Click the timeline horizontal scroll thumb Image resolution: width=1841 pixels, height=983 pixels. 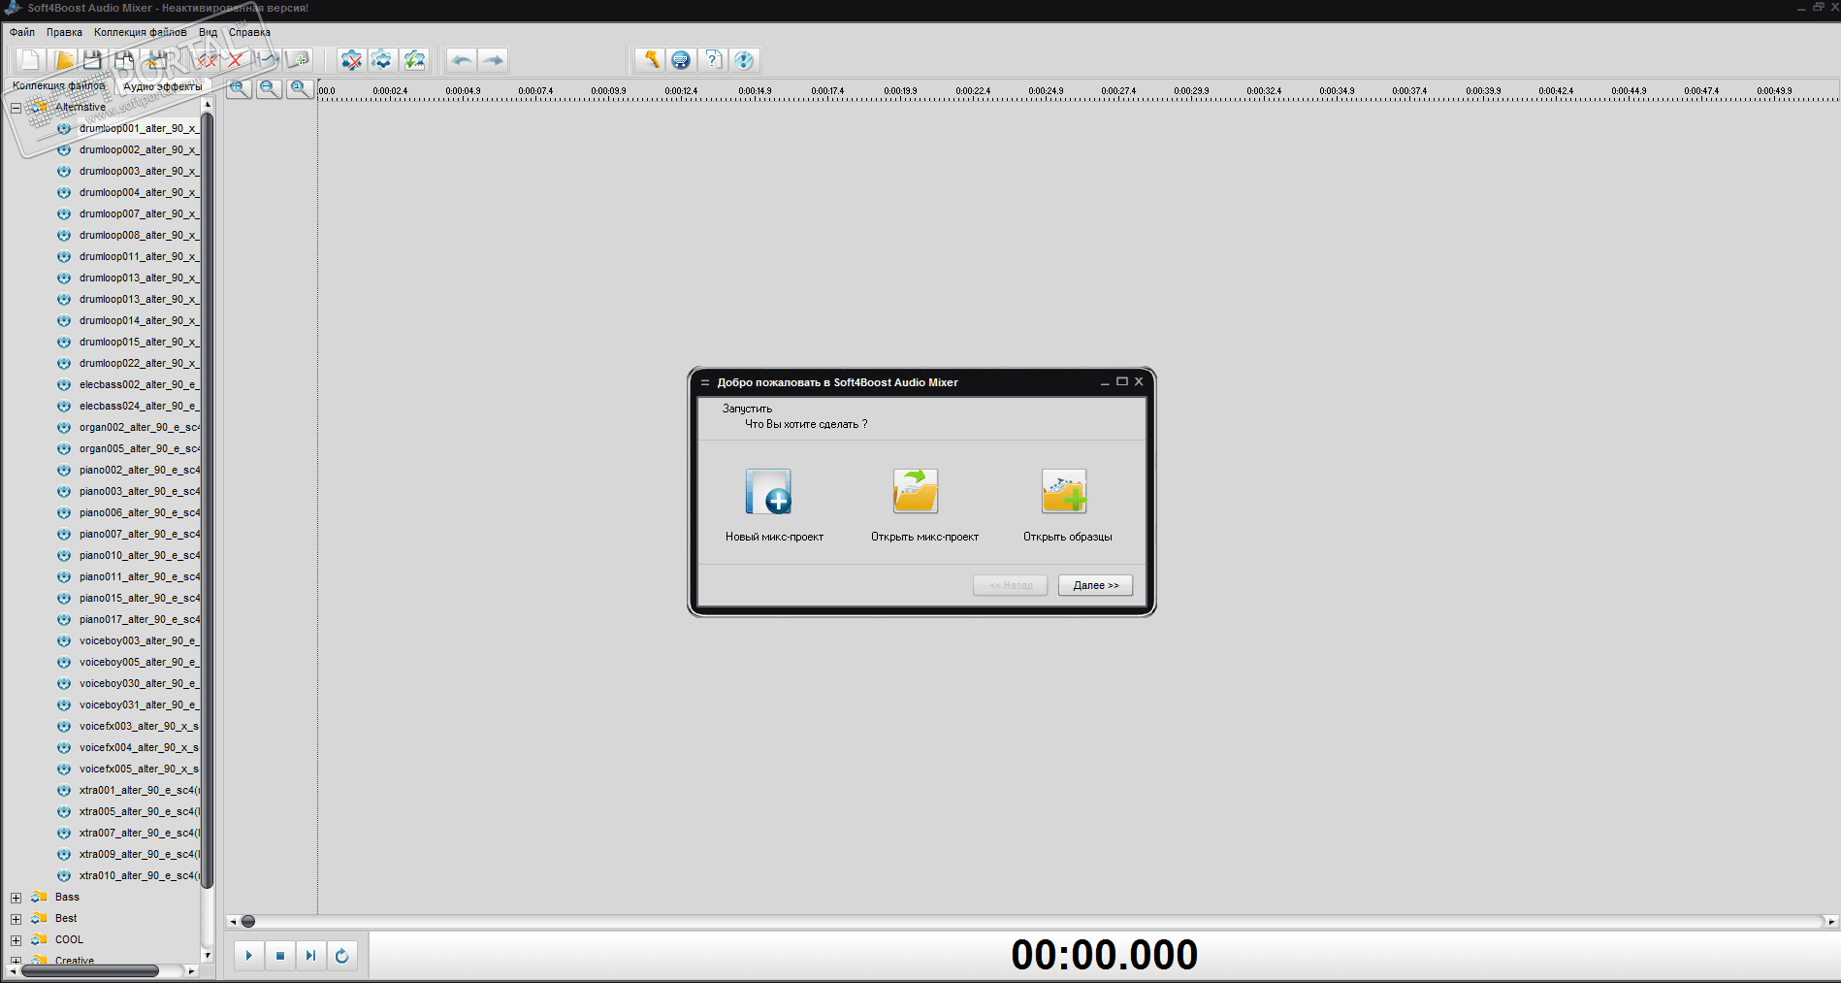click(x=248, y=921)
